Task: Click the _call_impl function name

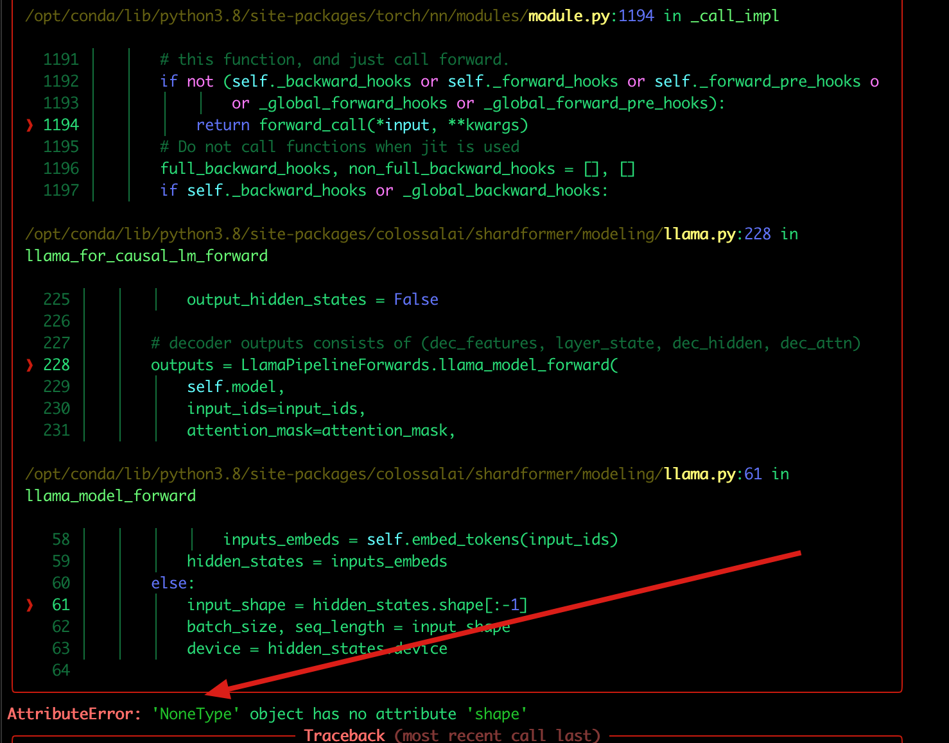Action: [x=734, y=15]
